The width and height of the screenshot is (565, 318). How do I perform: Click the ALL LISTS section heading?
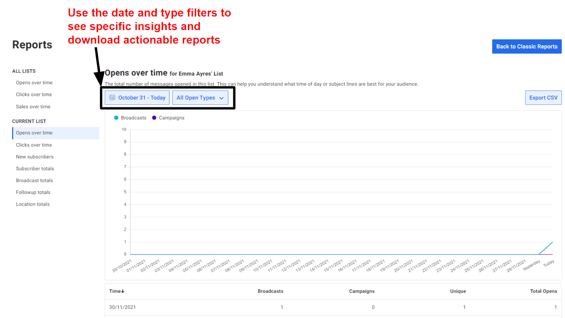[x=24, y=71]
